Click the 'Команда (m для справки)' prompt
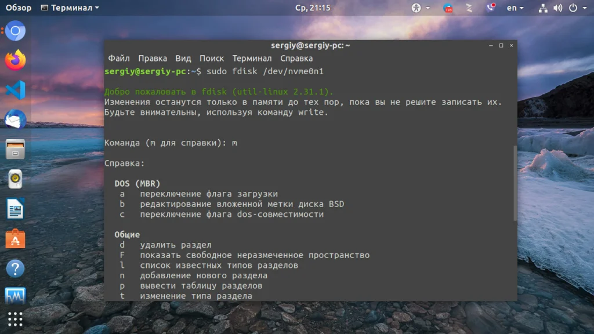Image resolution: width=594 pixels, height=334 pixels. 165,143
